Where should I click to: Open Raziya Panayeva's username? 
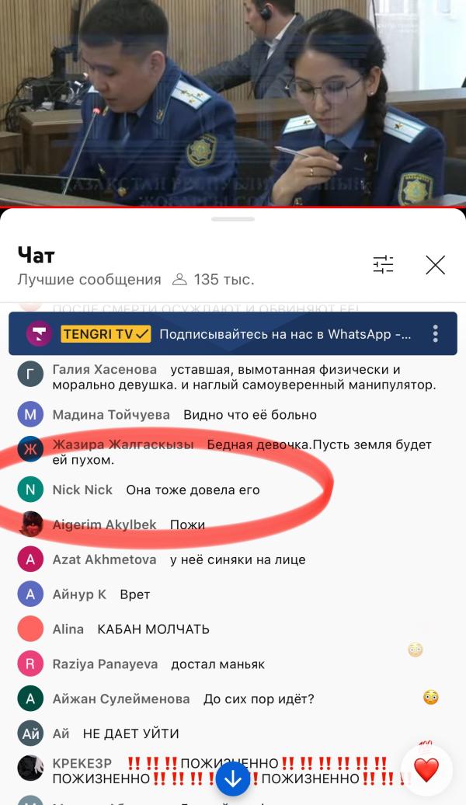click(x=105, y=664)
